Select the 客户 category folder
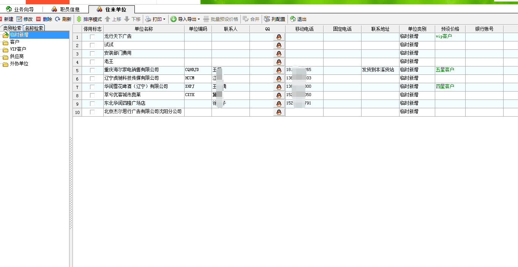 [x=14, y=42]
